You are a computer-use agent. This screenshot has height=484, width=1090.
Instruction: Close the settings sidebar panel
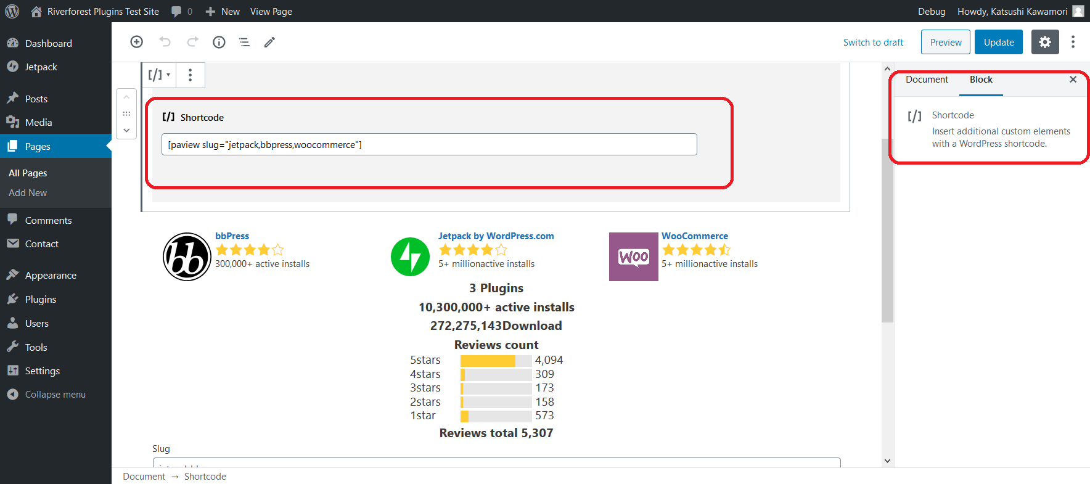[x=1073, y=80]
